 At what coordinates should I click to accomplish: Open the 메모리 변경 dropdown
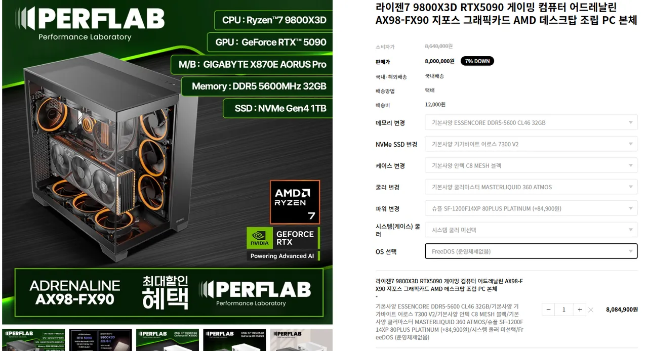click(531, 122)
